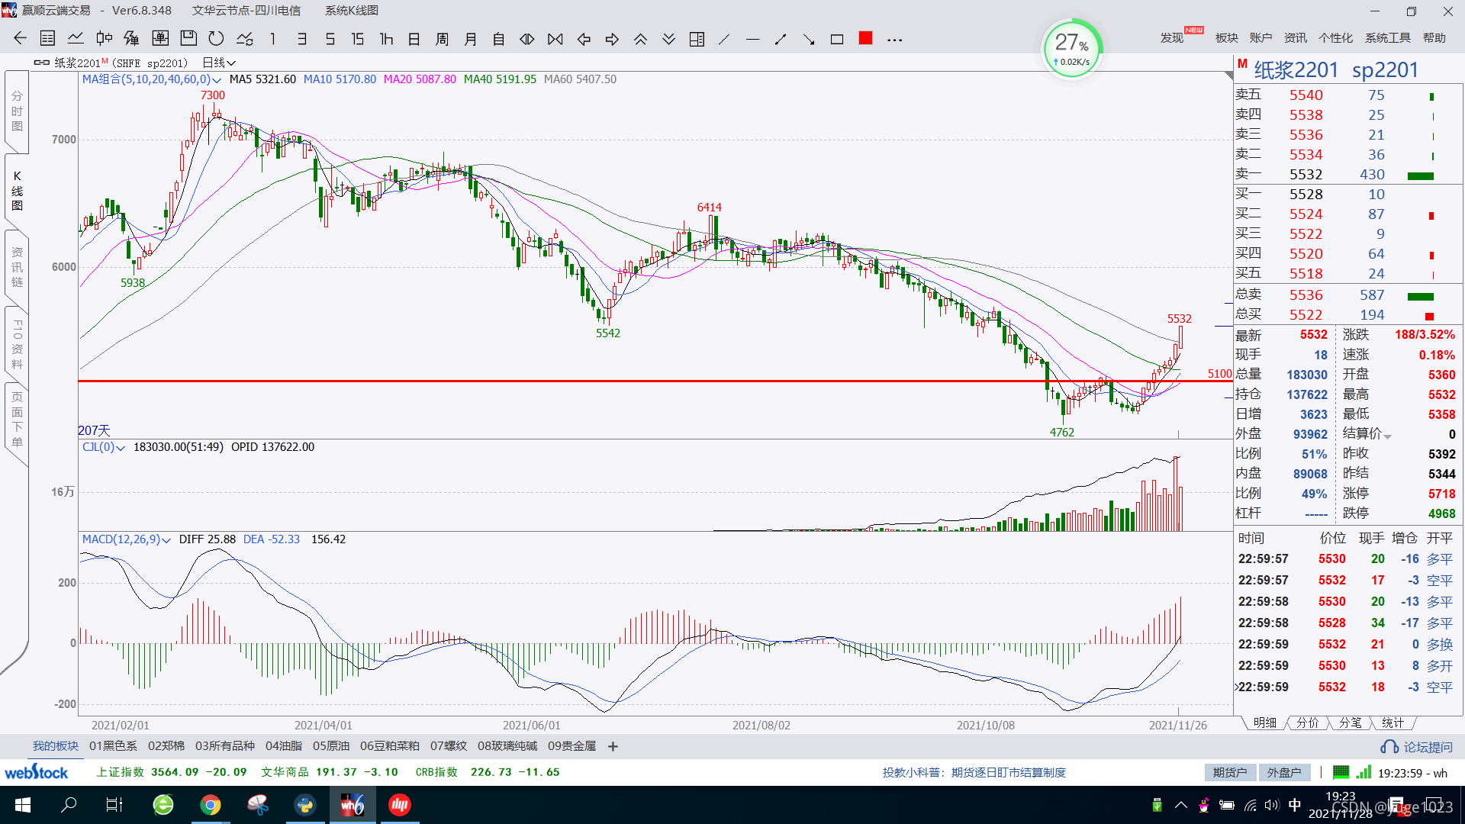Expand the 结算价 dropdown arrow

1387,436
